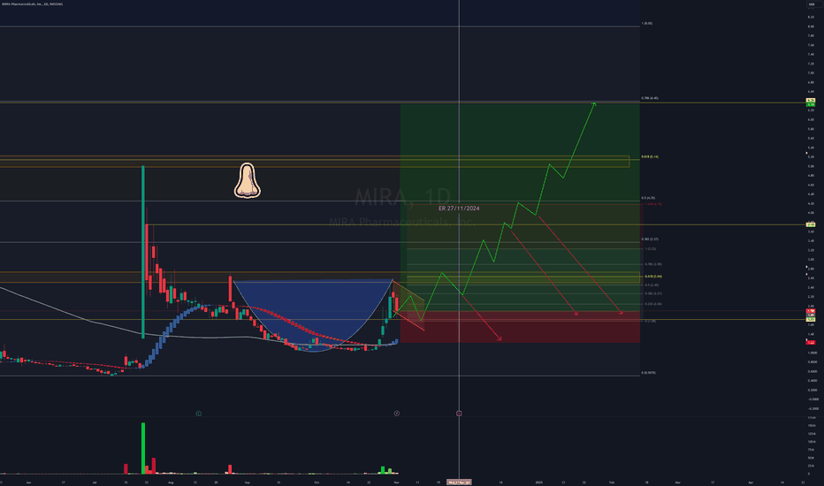Click the USD currency selector on price axis
The image size is (824, 486).
[x=812, y=4]
